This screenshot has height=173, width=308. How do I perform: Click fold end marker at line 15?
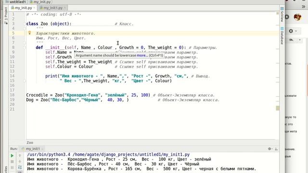tap(25, 81)
